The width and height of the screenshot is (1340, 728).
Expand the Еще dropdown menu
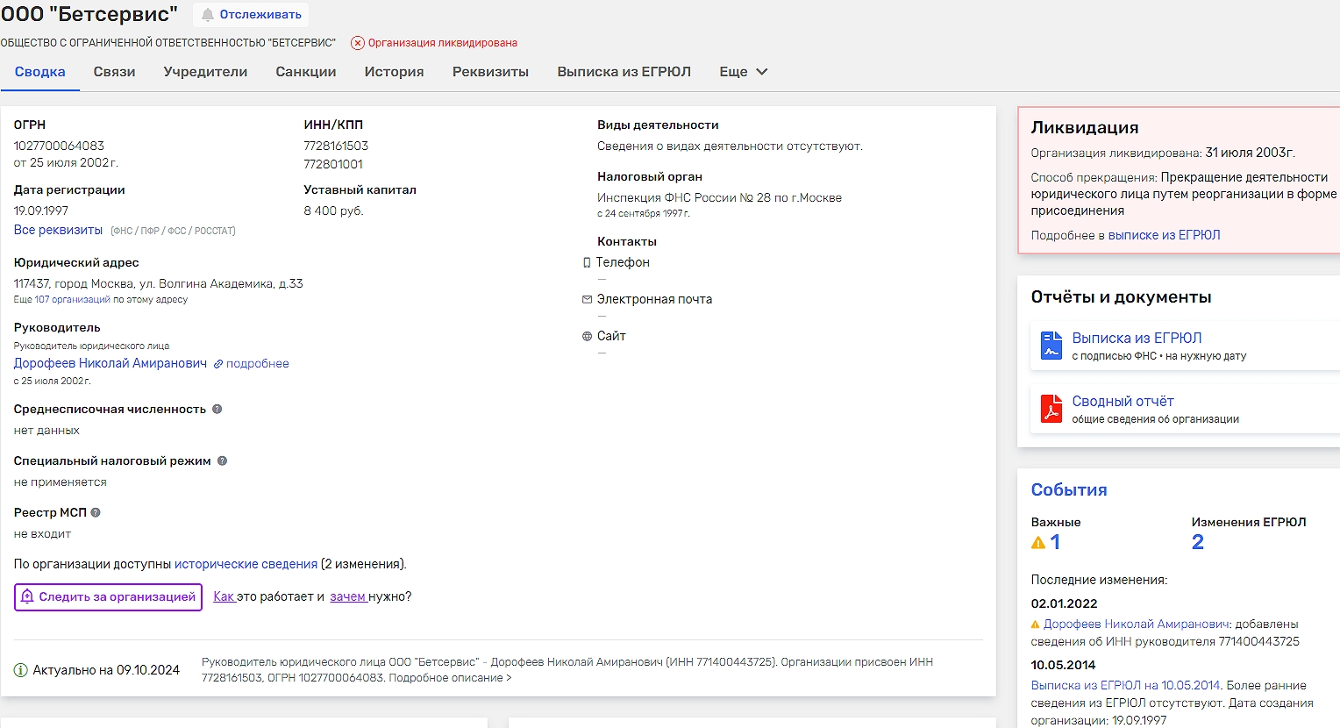pos(744,72)
